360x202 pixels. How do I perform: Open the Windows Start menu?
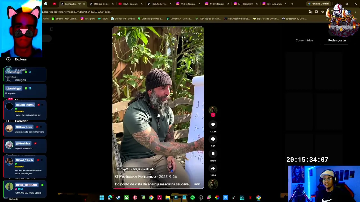[102, 198]
